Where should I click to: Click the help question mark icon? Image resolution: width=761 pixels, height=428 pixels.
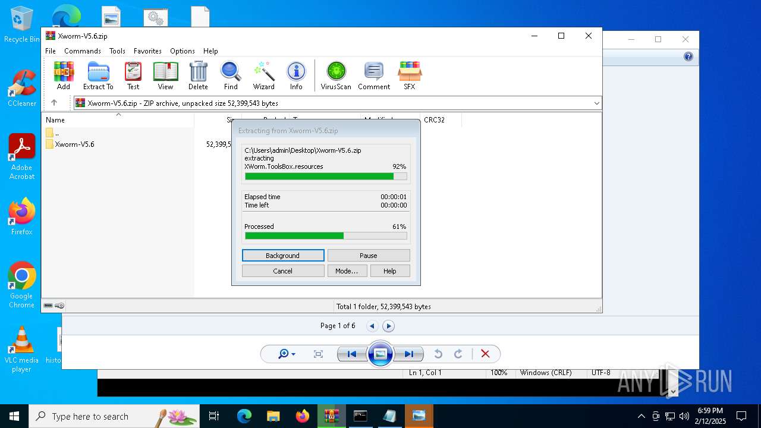688,56
